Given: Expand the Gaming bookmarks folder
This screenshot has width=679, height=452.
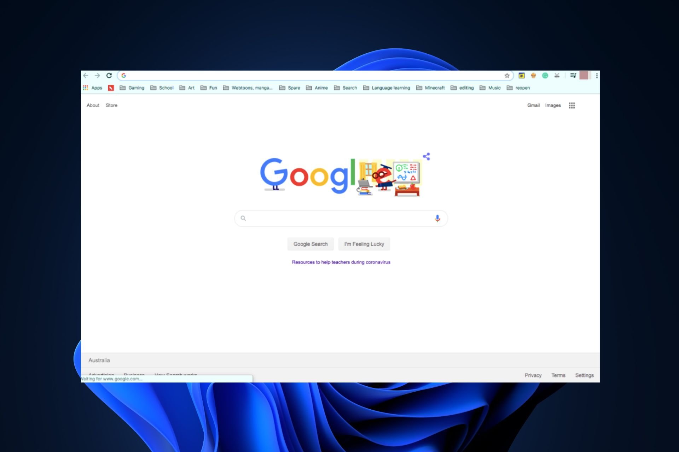Looking at the screenshot, I should [x=132, y=88].
